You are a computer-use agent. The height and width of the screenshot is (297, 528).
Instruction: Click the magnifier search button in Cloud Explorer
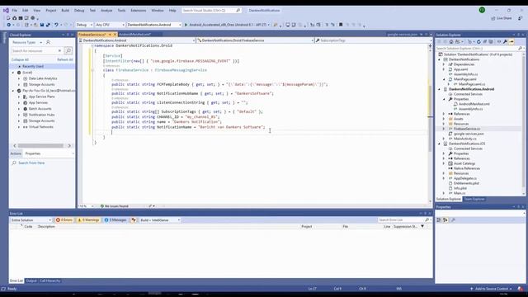click(68, 50)
